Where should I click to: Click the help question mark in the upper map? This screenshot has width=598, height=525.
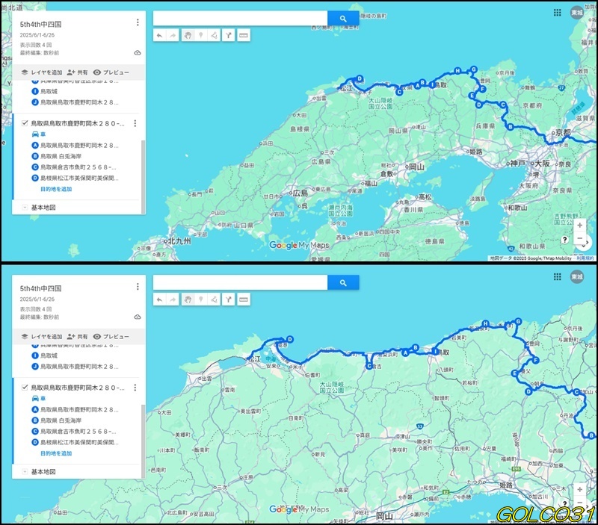564,240
